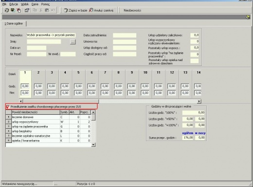Screen dimensions: 253x187
Task: Click Zapisz w bazie button
Action: point(75,10)
